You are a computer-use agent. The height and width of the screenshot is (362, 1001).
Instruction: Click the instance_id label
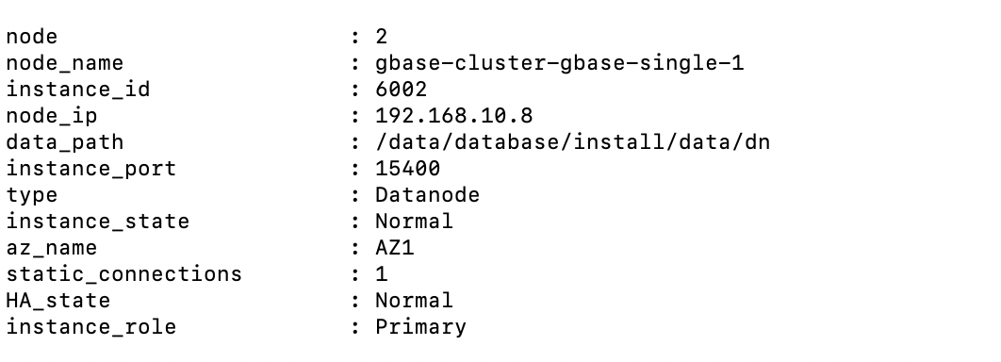tap(78, 90)
